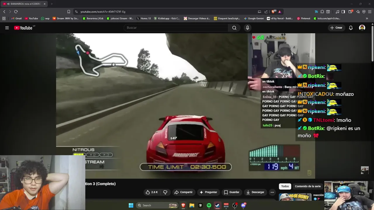Click the Windows taskbar Search box
The height and width of the screenshot is (210, 374).
pos(158,205)
